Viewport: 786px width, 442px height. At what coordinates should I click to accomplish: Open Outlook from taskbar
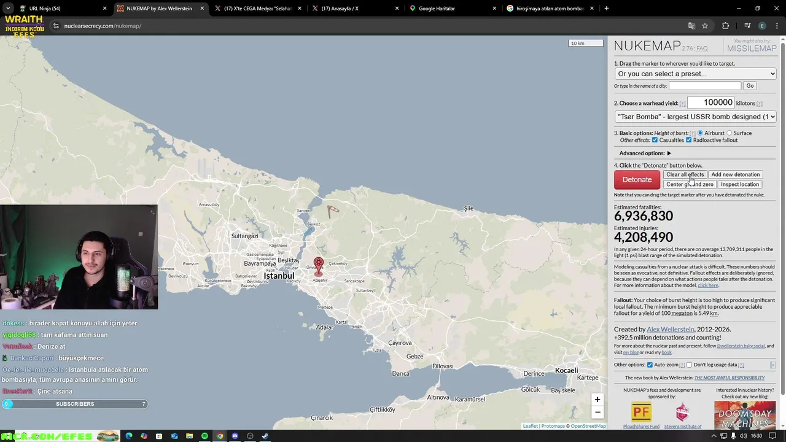click(174, 436)
